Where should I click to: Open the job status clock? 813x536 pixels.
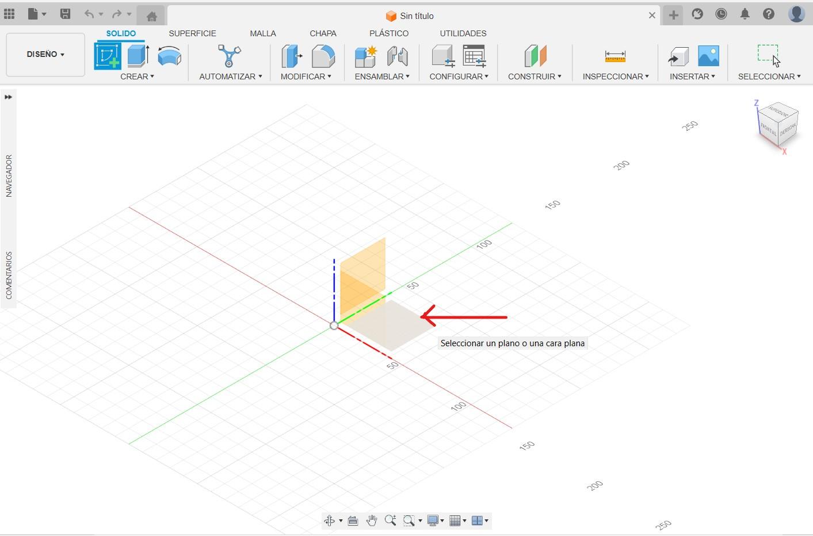pos(721,14)
